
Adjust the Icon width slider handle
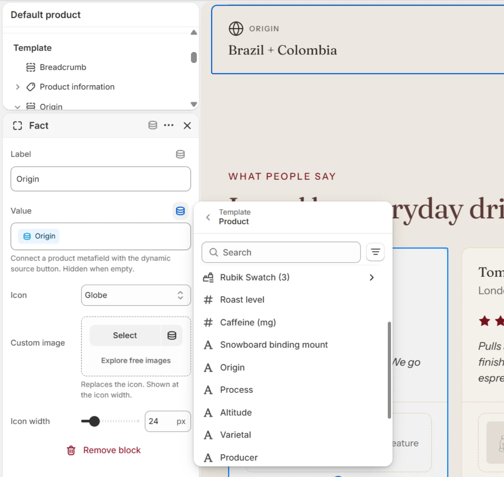click(94, 421)
